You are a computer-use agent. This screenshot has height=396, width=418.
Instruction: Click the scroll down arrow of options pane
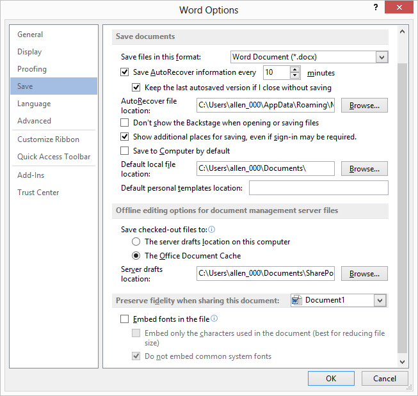[x=402, y=361]
